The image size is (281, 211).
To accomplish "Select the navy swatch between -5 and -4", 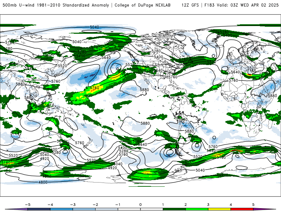I will [x=39, y=209].
